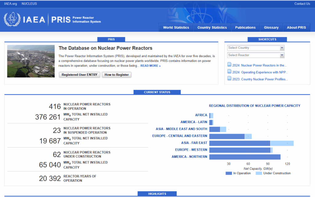Select About PRIS in navigation
Image resolution: width=315 pixels, height=197 pixels.
(296, 28)
